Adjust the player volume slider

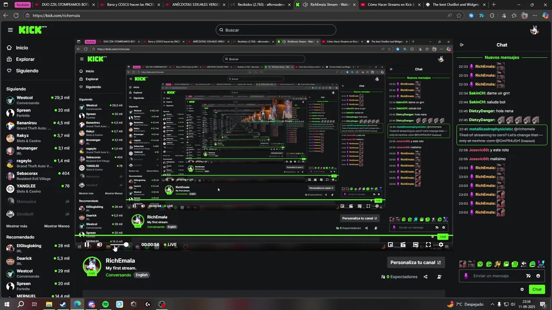tap(119, 245)
